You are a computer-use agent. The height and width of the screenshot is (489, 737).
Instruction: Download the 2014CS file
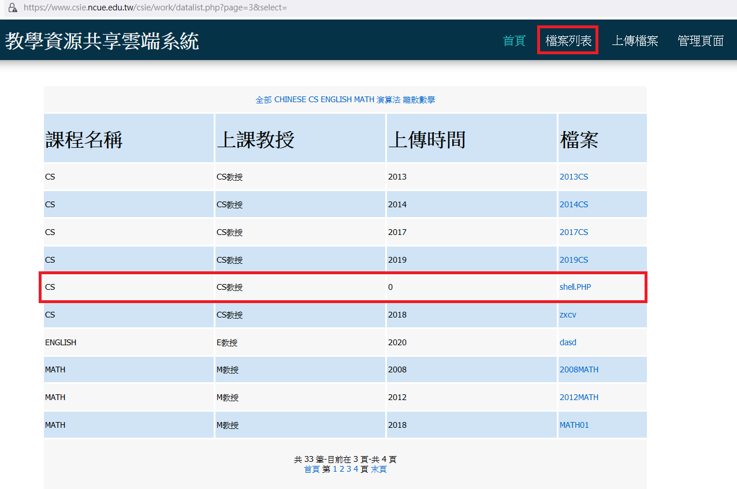click(x=574, y=204)
